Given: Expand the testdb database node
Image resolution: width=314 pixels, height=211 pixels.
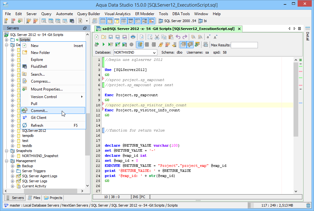Looking at the screenshot, I should click(12, 146).
